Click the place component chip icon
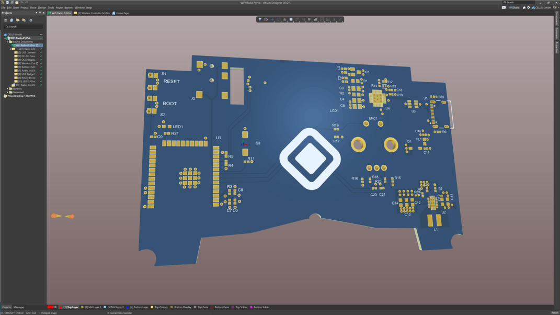 pos(291,20)
